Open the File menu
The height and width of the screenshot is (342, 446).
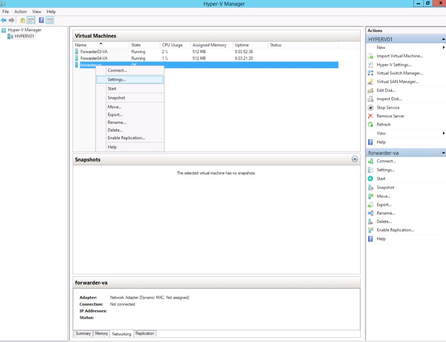pos(5,11)
